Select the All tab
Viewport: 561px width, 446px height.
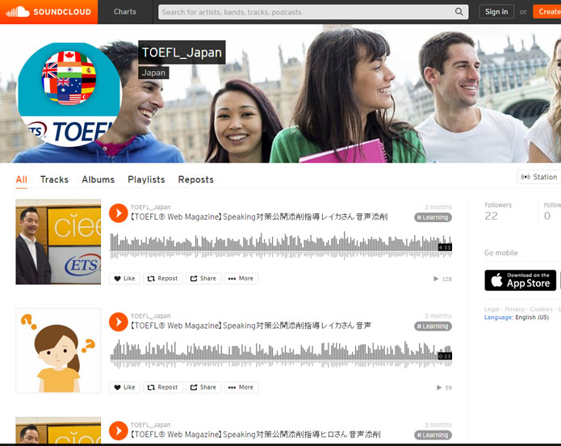(22, 179)
